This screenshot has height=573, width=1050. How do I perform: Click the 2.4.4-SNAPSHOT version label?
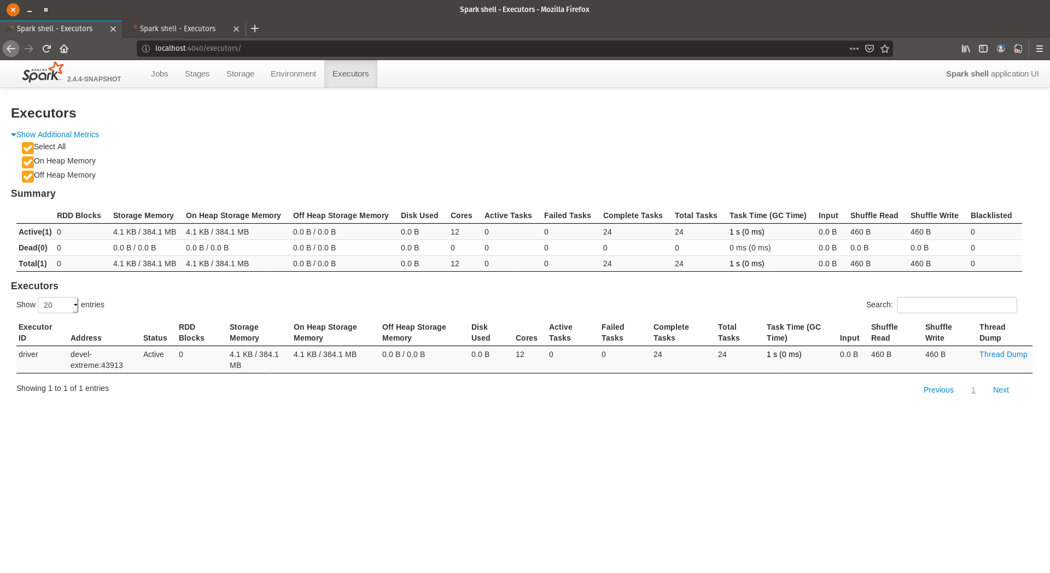click(x=94, y=79)
